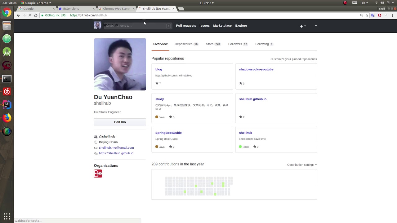Open the Files manager dock icon

click(x=7, y=25)
